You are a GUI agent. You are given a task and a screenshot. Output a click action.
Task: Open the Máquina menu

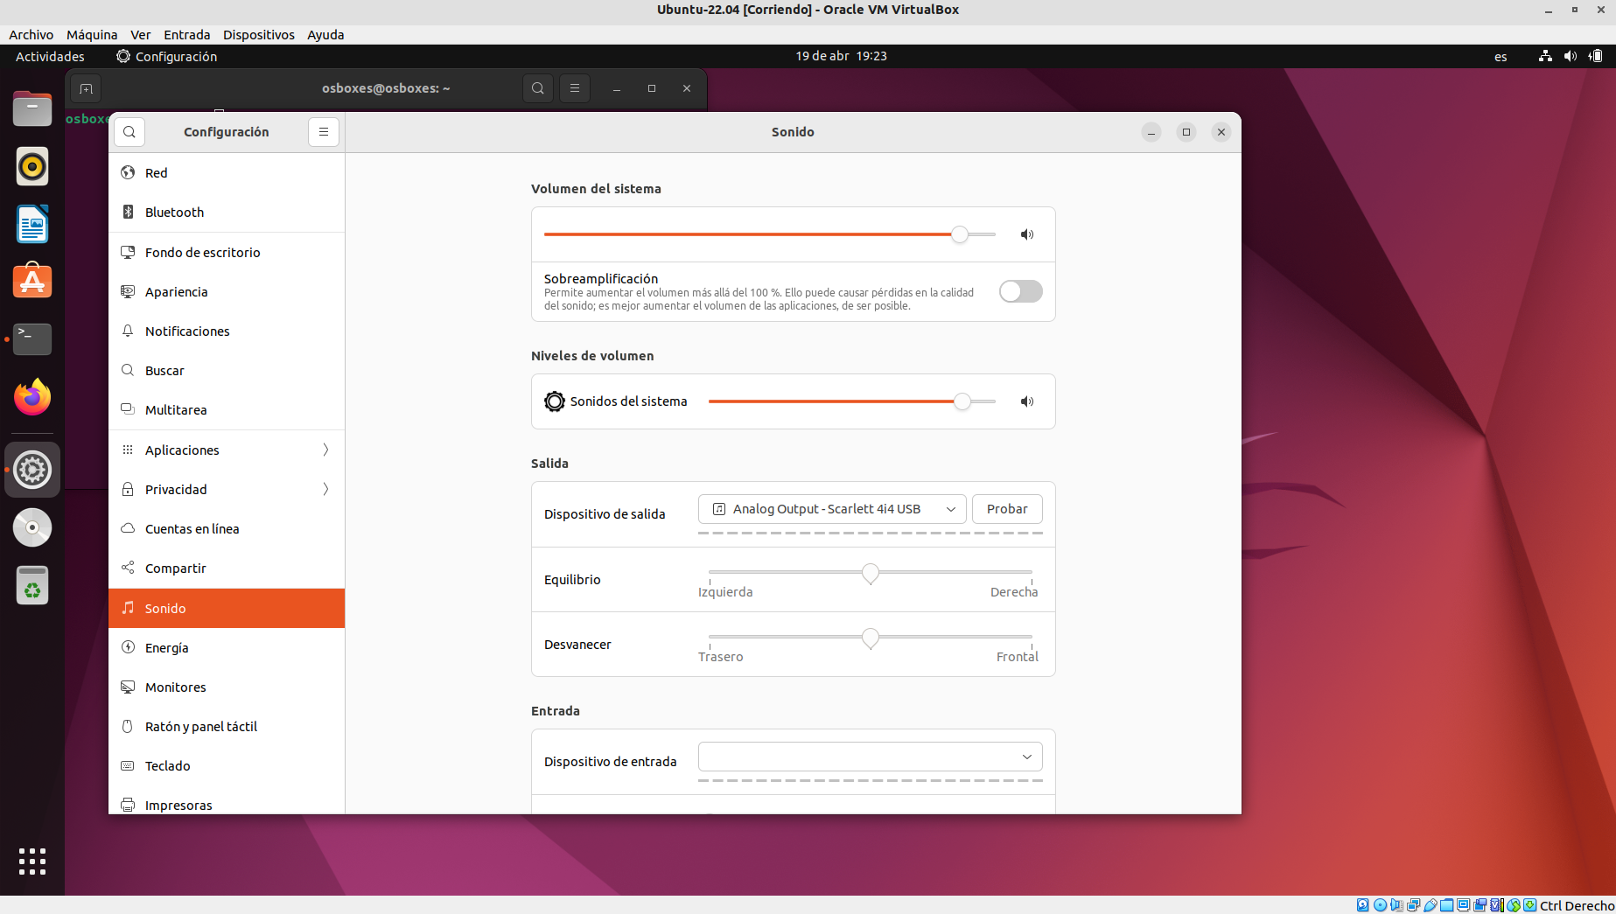coord(92,35)
